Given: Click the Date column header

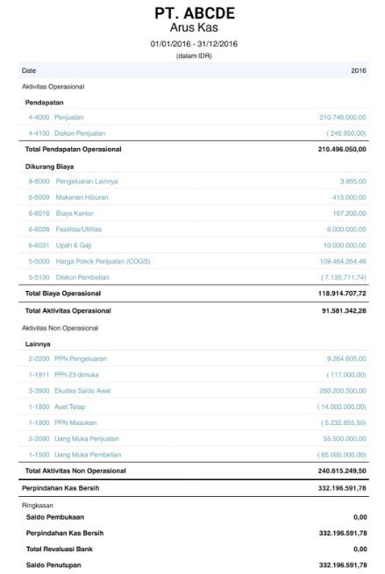Looking at the screenshot, I should pyautogui.click(x=29, y=71).
